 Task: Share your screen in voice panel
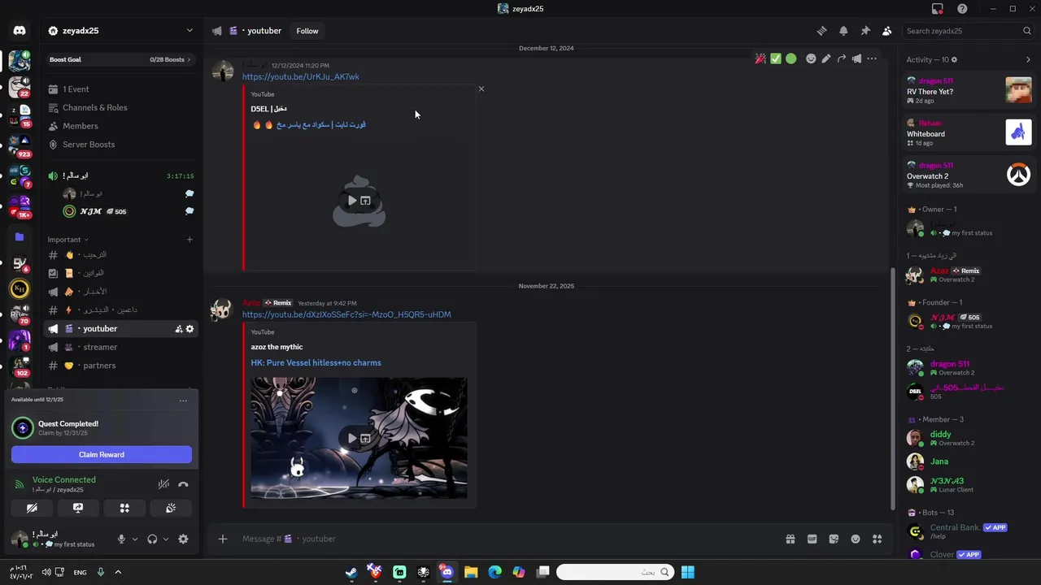tap(78, 508)
